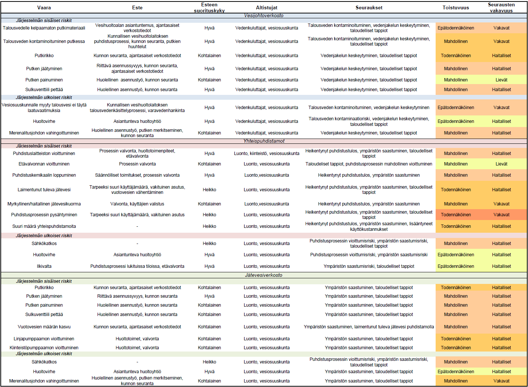Click the 'Este' column header
Image resolution: width=528 pixels, height=387 pixels.
[x=137, y=7]
